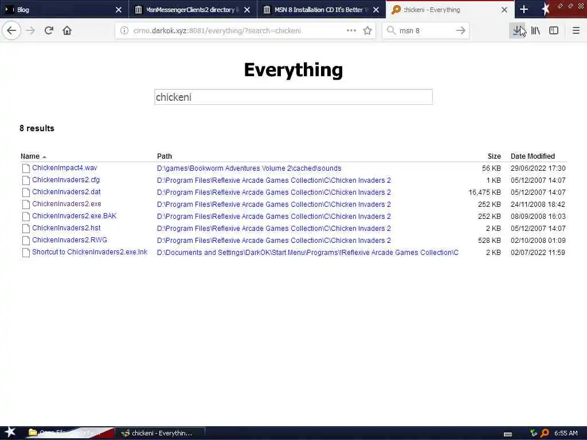Viewport: 587px width, 440px height.
Task: Click the file icon beside Shortcut to ChickenInvaders2.exe.lnk
Action: pos(26,253)
